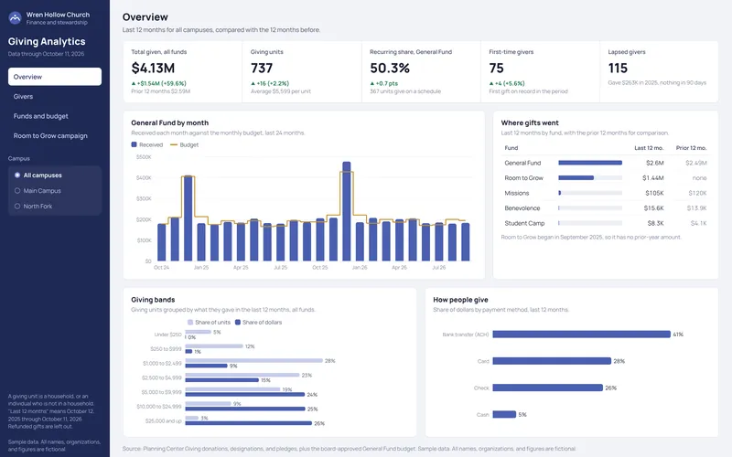Image resolution: width=732 pixels, height=457 pixels.
Task: Click the Last 12 mo. column header
Action: pyautogui.click(x=649, y=148)
